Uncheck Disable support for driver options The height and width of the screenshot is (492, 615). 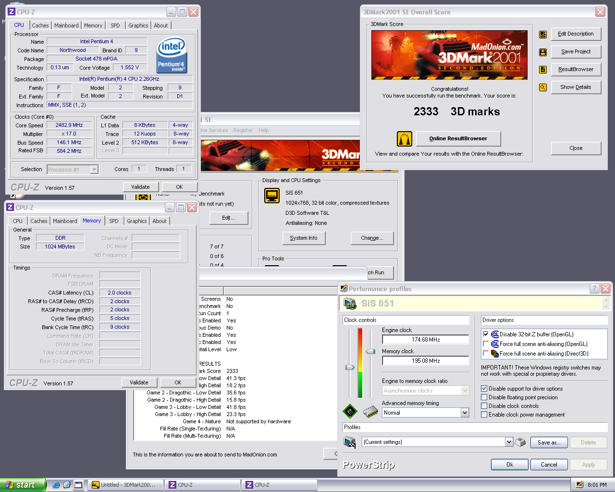click(x=484, y=389)
